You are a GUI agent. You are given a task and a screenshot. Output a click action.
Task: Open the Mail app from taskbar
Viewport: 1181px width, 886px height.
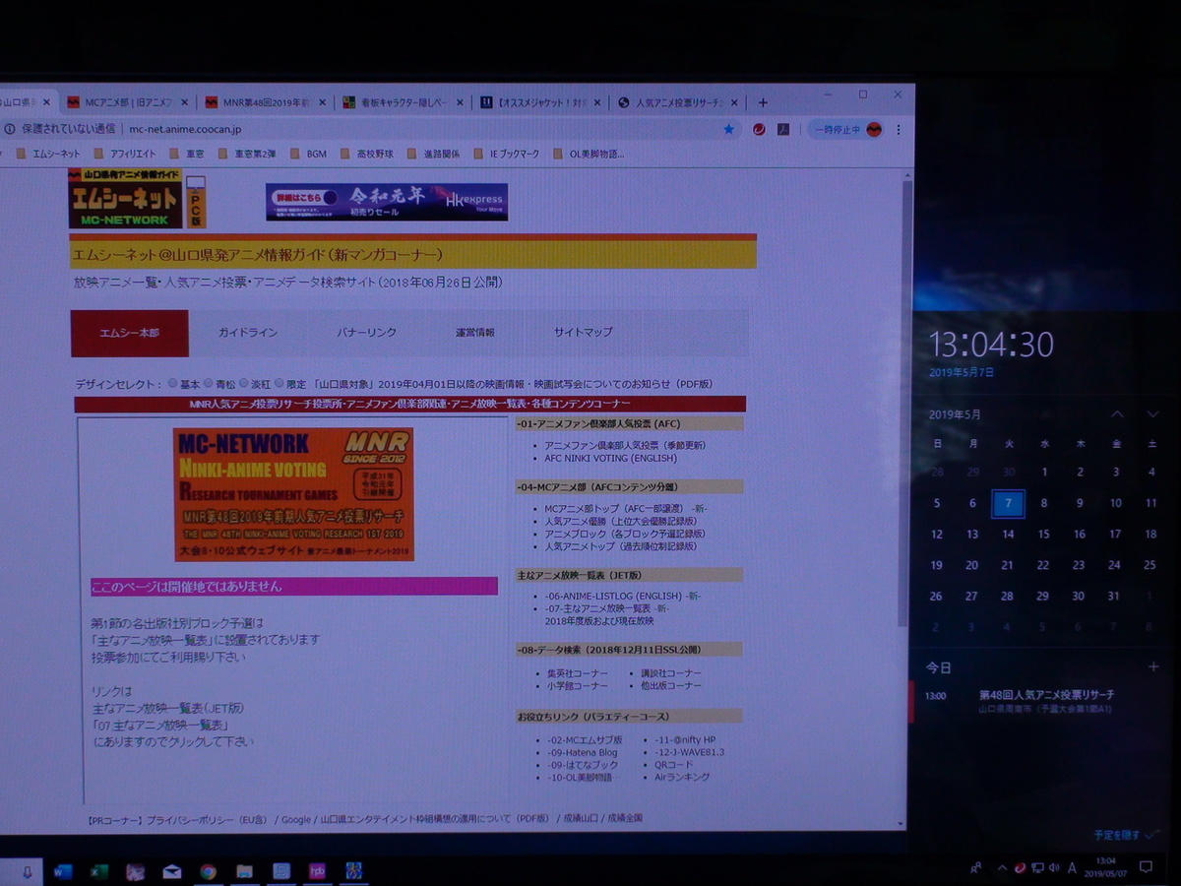tap(172, 870)
